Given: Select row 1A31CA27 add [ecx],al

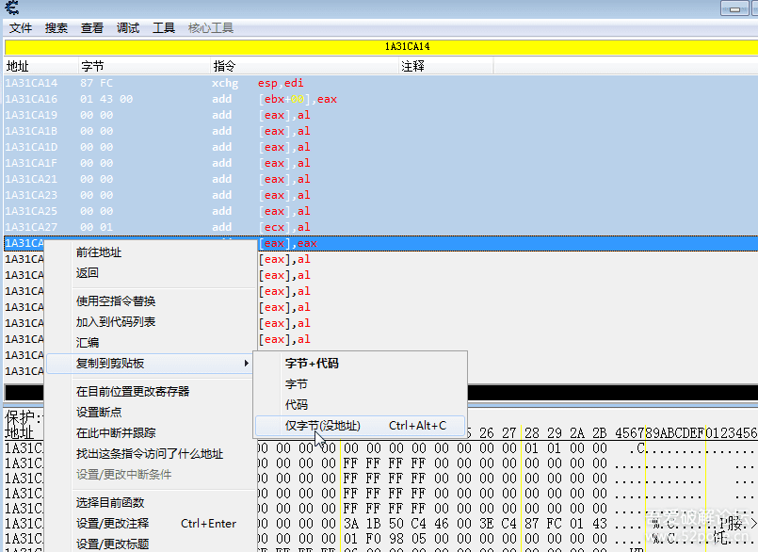Looking at the screenshot, I should 381,227.
